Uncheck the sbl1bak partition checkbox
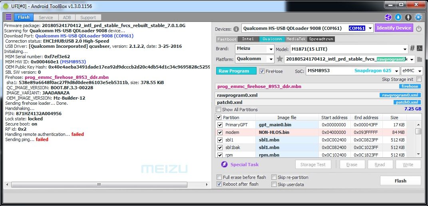Image resolution: width=428 pixels, height=206 pixels. pos(220,147)
